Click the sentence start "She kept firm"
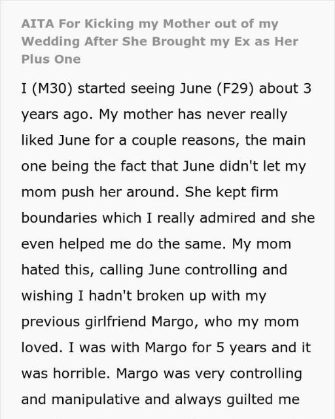 click(232, 192)
